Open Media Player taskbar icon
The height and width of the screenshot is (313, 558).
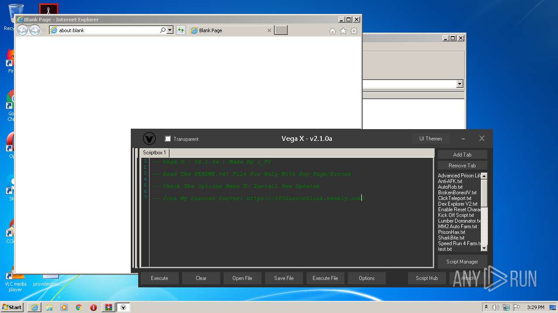[64, 307]
